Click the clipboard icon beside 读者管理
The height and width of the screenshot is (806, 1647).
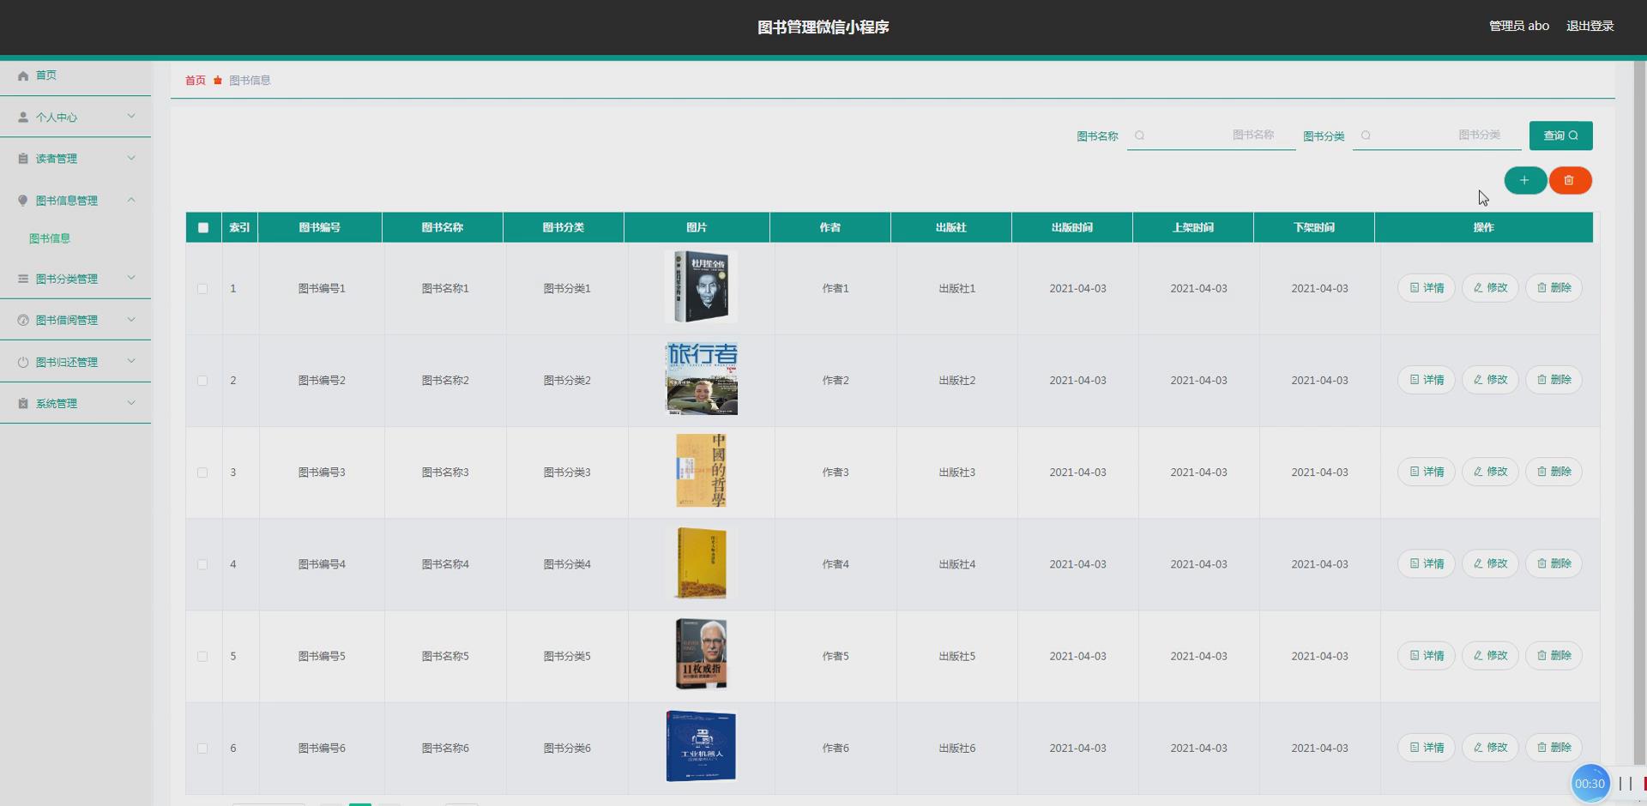click(x=23, y=159)
